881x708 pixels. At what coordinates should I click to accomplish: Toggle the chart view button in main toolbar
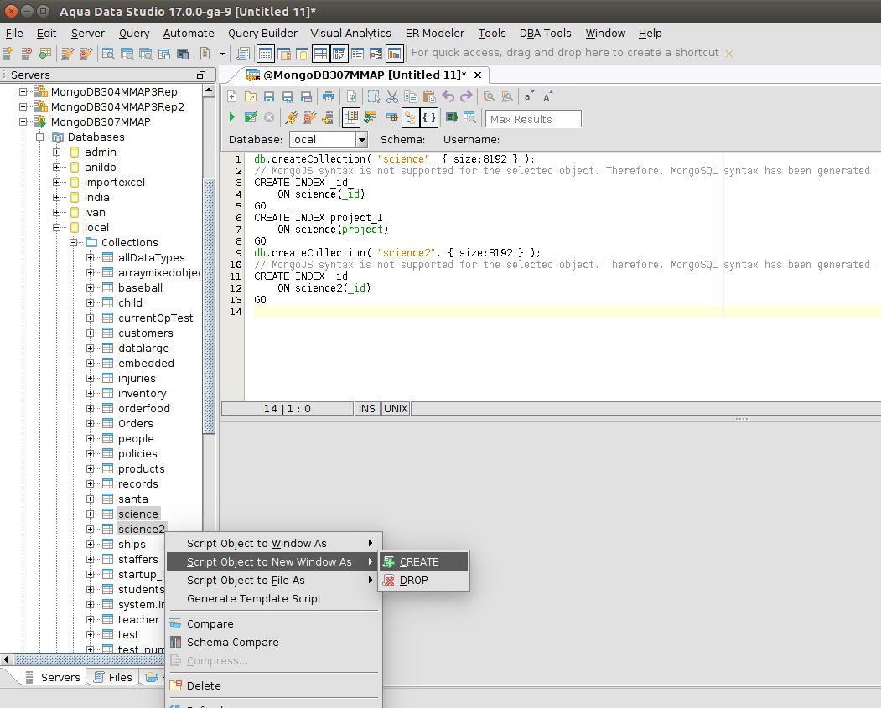coord(395,54)
